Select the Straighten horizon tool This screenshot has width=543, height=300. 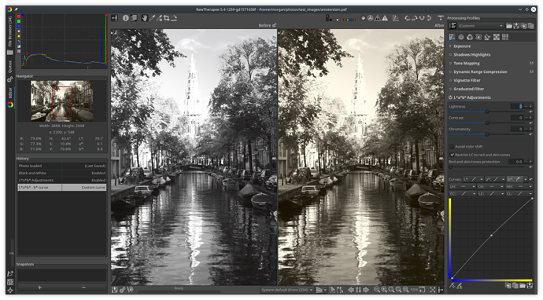click(x=174, y=18)
